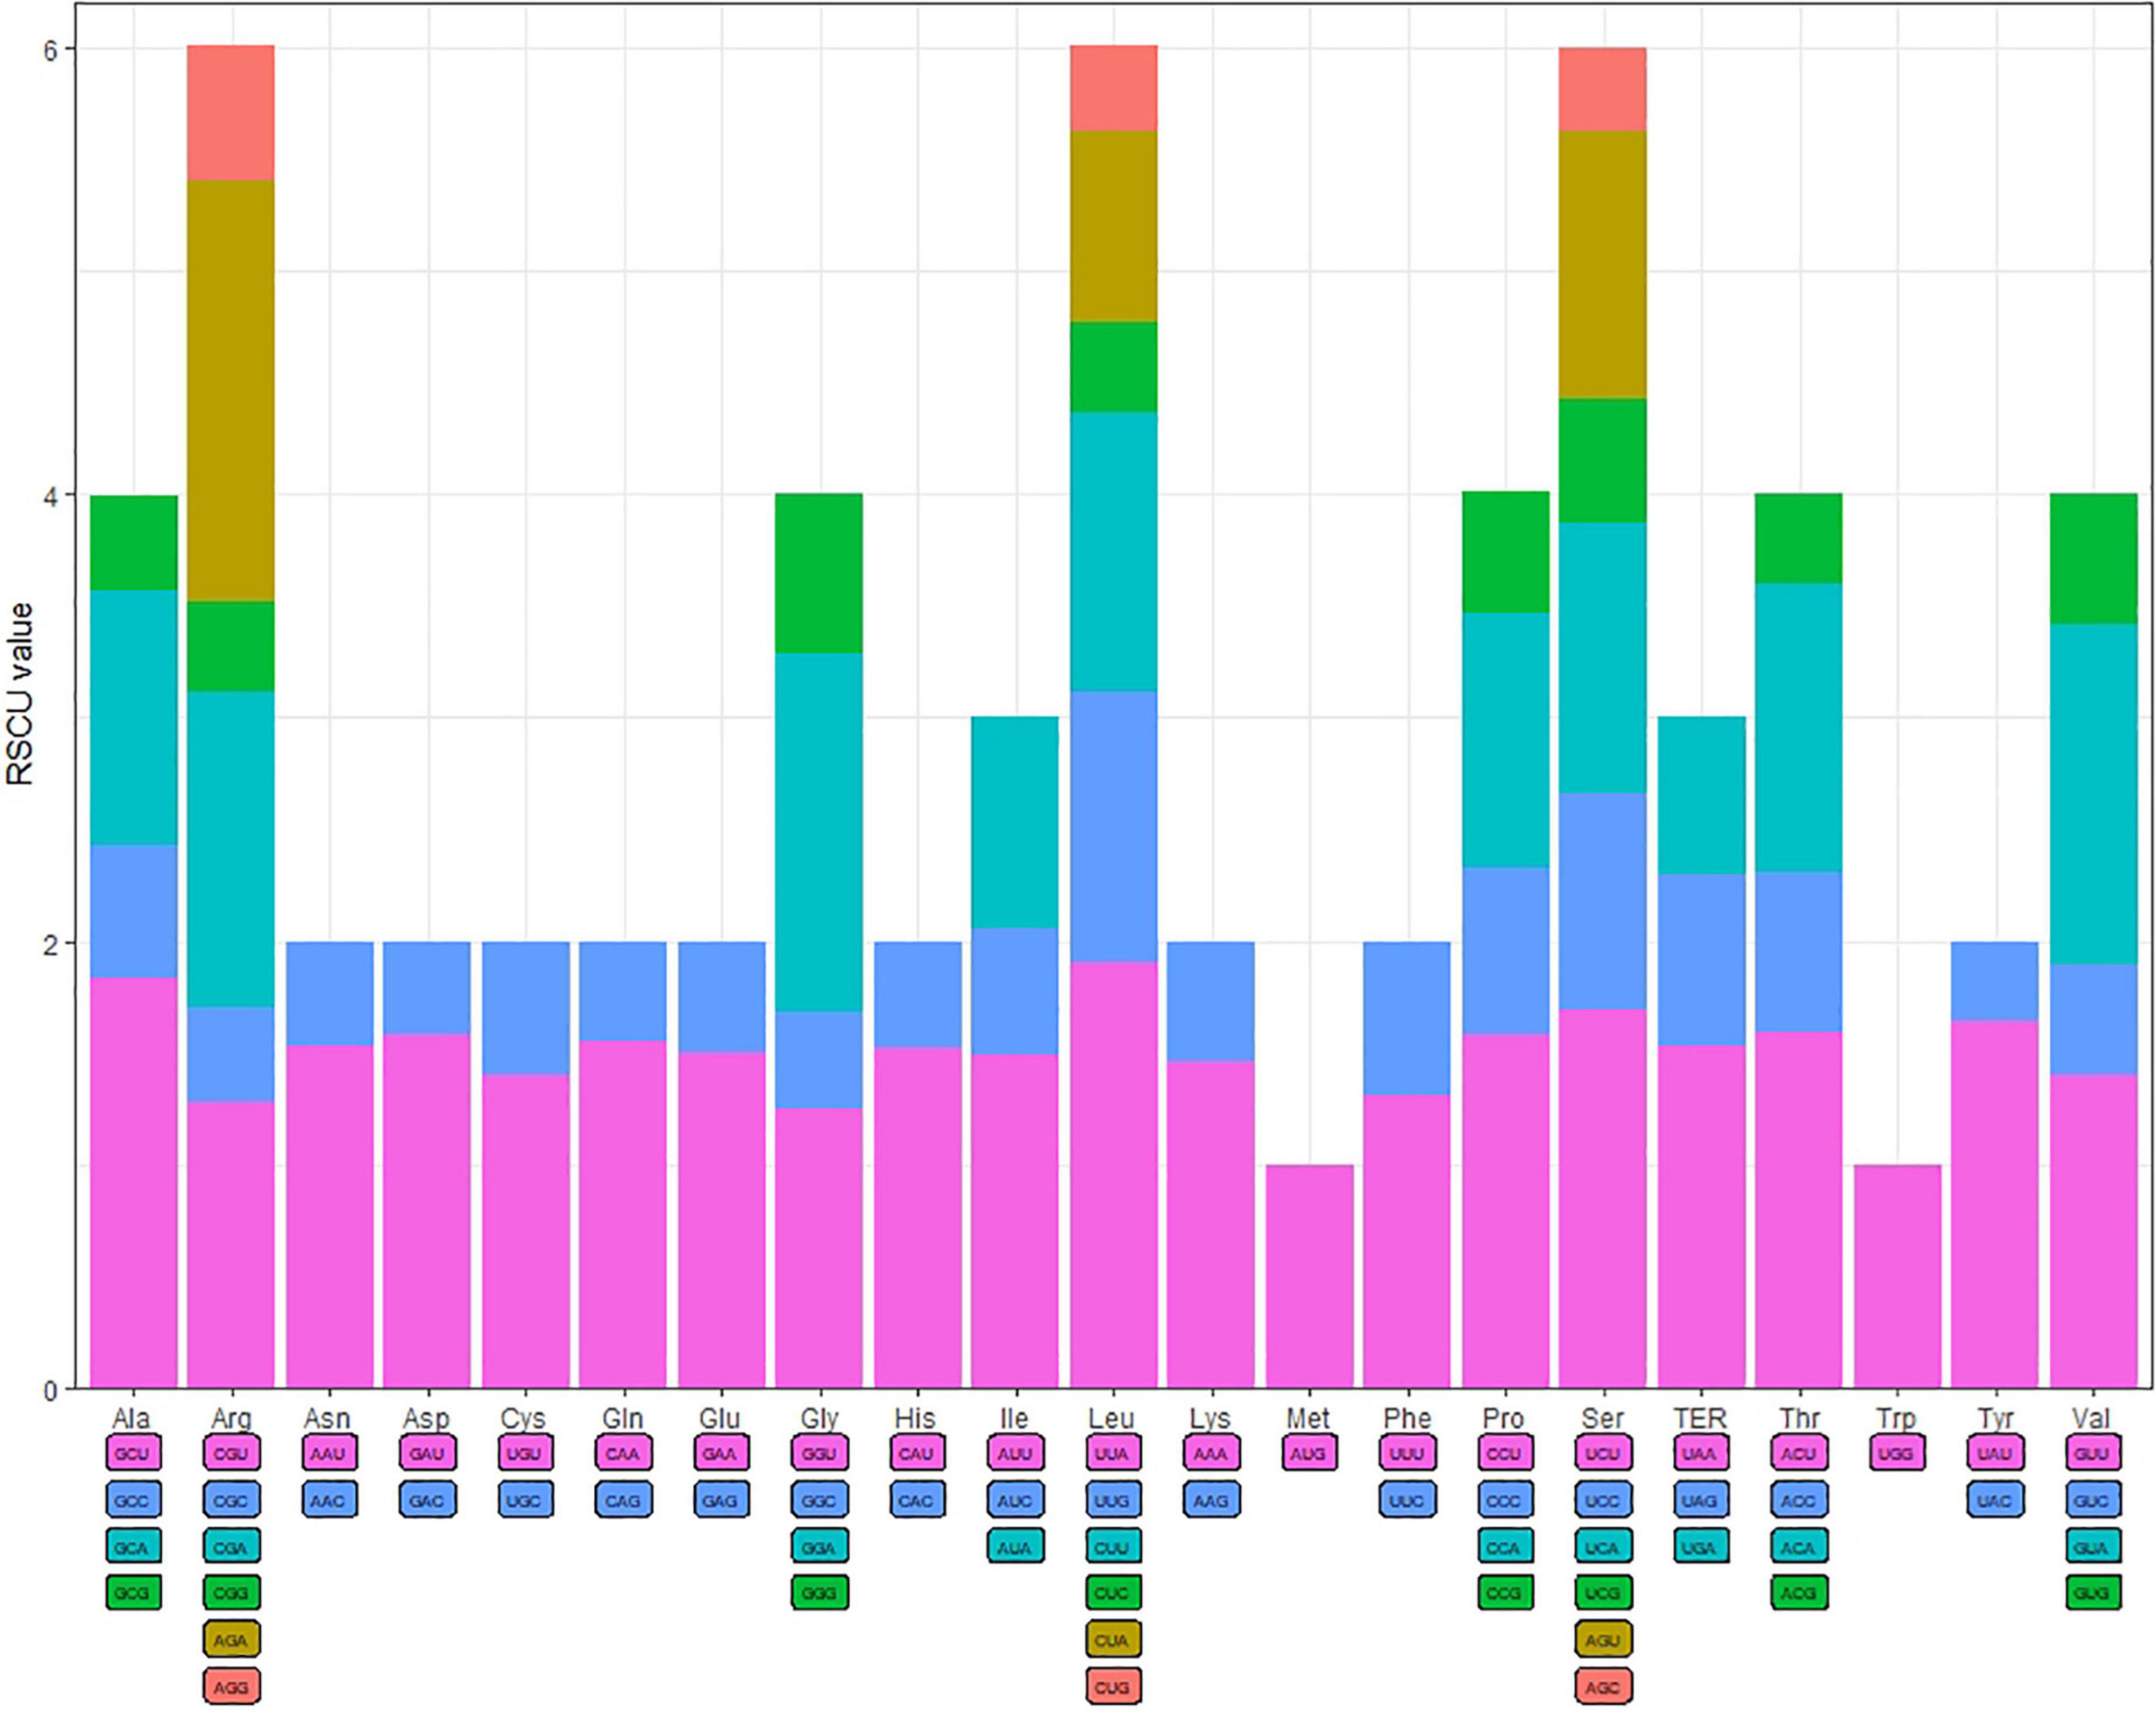Click the CUA olive codon box

click(x=1113, y=1640)
